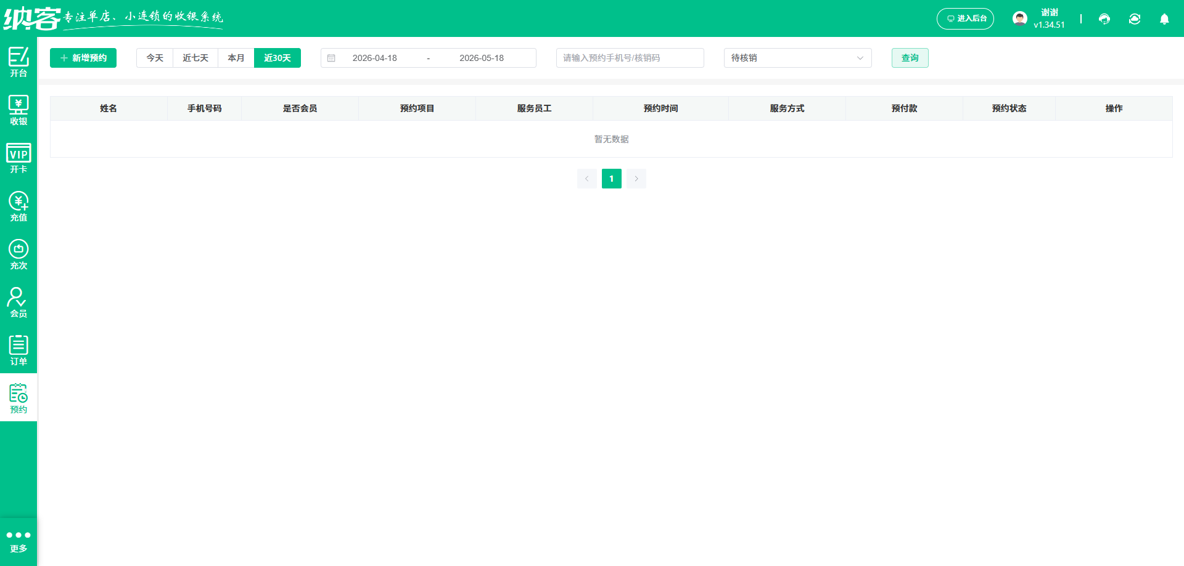Screen dimensions: 1184x566
Task: Open the 充次 counting-card module
Action: [18, 253]
